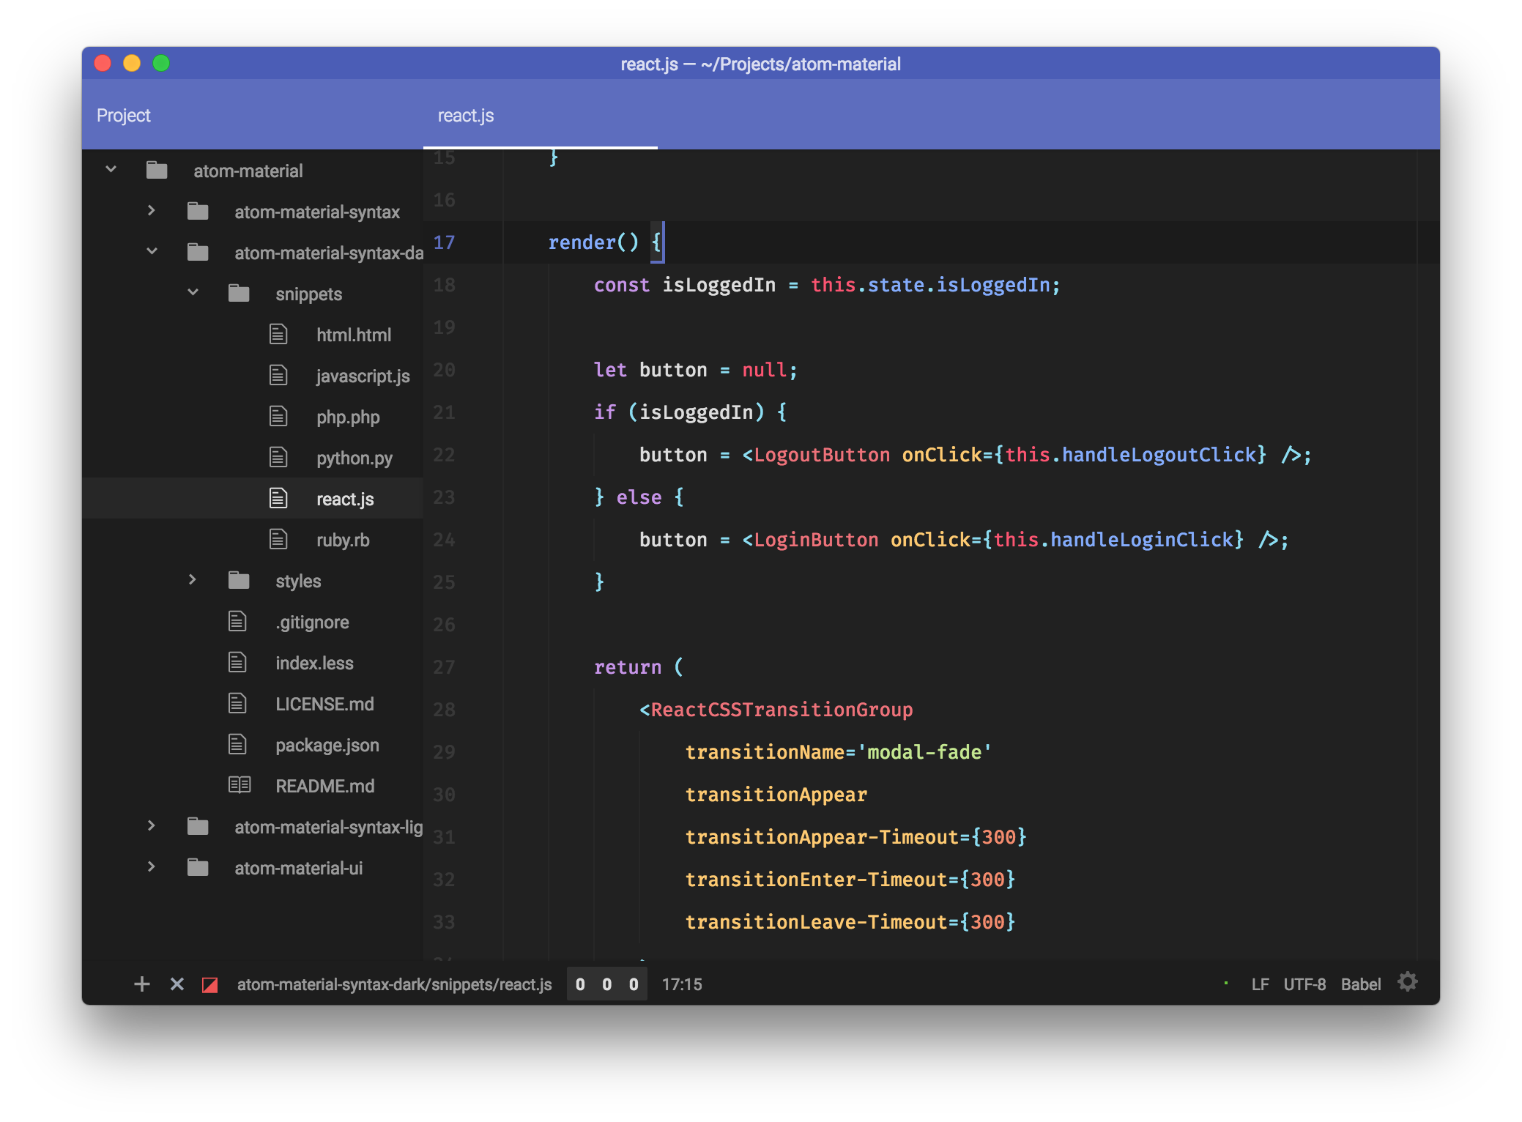
Task: Click the atom-material-ui folder icon
Action: (x=198, y=868)
